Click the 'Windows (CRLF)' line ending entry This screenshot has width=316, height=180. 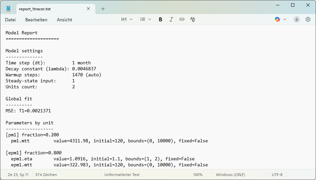231,175
